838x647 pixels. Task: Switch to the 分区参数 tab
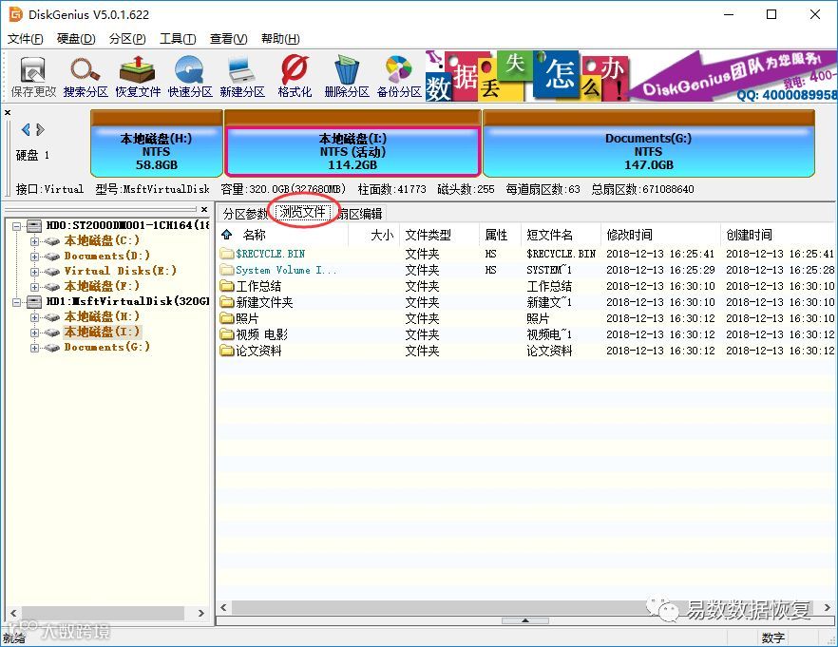(245, 214)
